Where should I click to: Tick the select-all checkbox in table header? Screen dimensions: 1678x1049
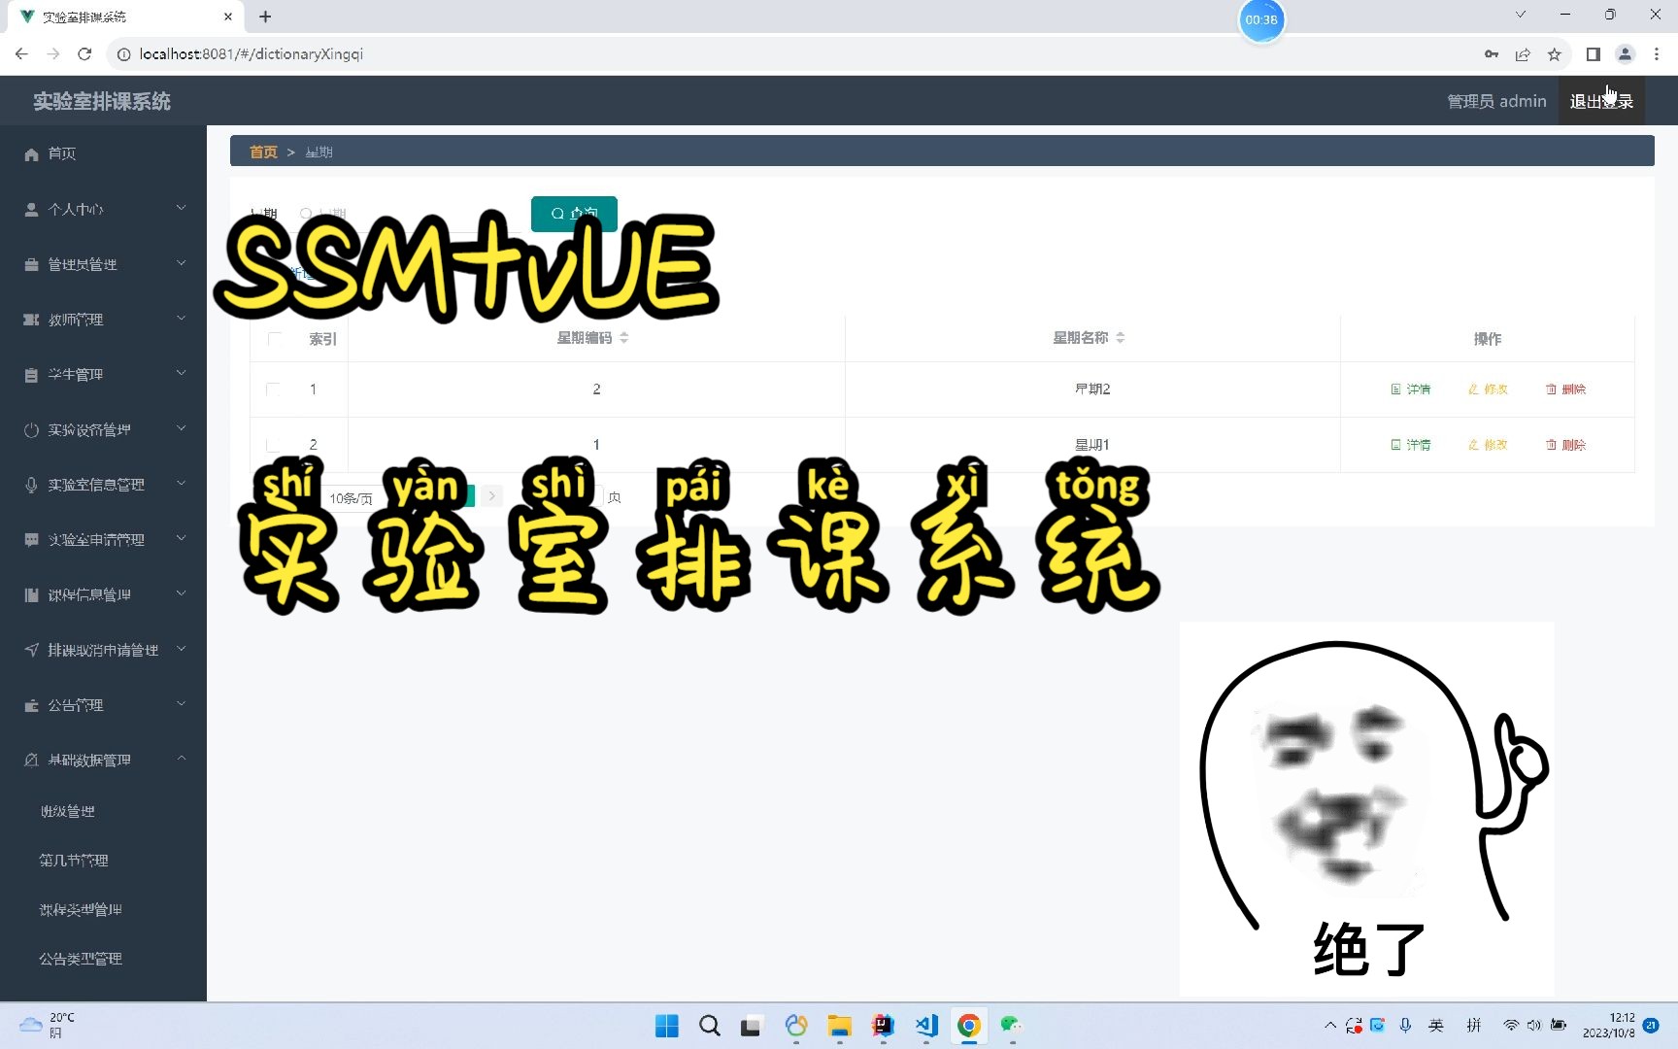pyautogui.click(x=274, y=339)
